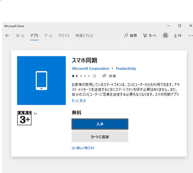The height and width of the screenshot is (173, 193).
Task: Switch to the ゲーム tab
Action: pos(48,35)
